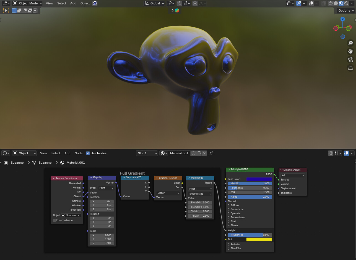Open the Options popover button
Viewport: 356px width, 260px height.
coord(346,10)
